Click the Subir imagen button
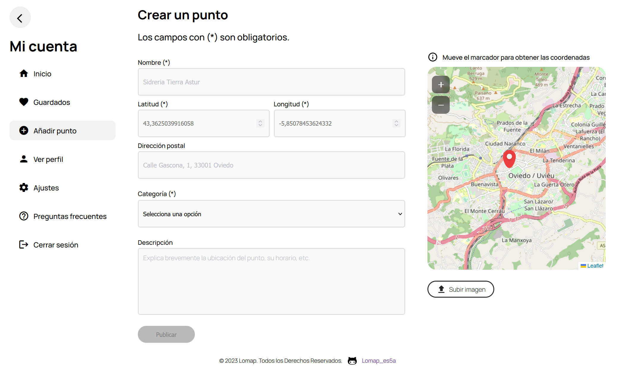The width and height of the screenshot is (622, 371). 460,289
